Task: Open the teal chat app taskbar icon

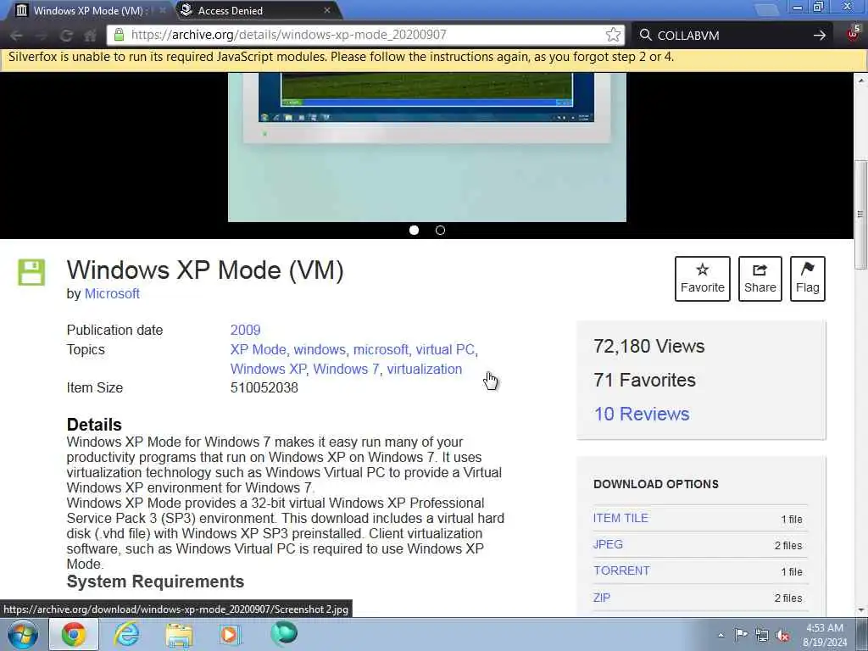Action: click(284, 633)
